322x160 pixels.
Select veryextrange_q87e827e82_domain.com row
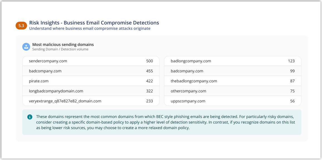pos(65,101)
